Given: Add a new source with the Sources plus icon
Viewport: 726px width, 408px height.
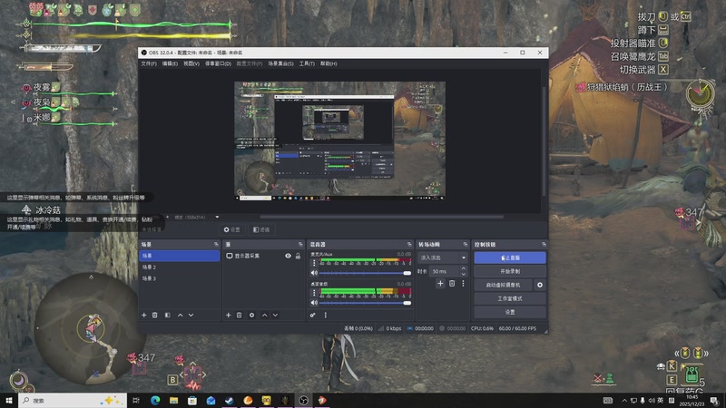Looking at the screenshot, I should 229,315.
